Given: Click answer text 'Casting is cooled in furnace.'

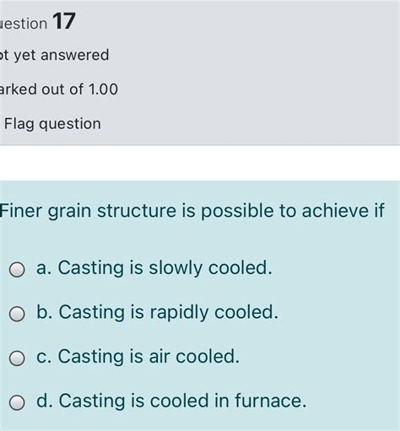Looking at the screenshot, I should click(x=182, y=401).
